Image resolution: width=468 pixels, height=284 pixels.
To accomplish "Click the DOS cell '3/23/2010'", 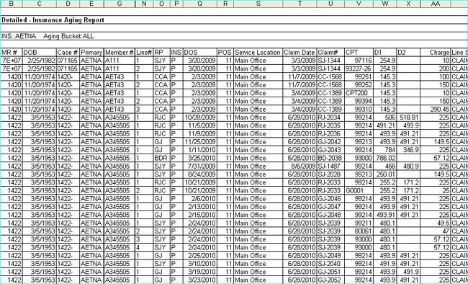I will click(x=199, y=280).
